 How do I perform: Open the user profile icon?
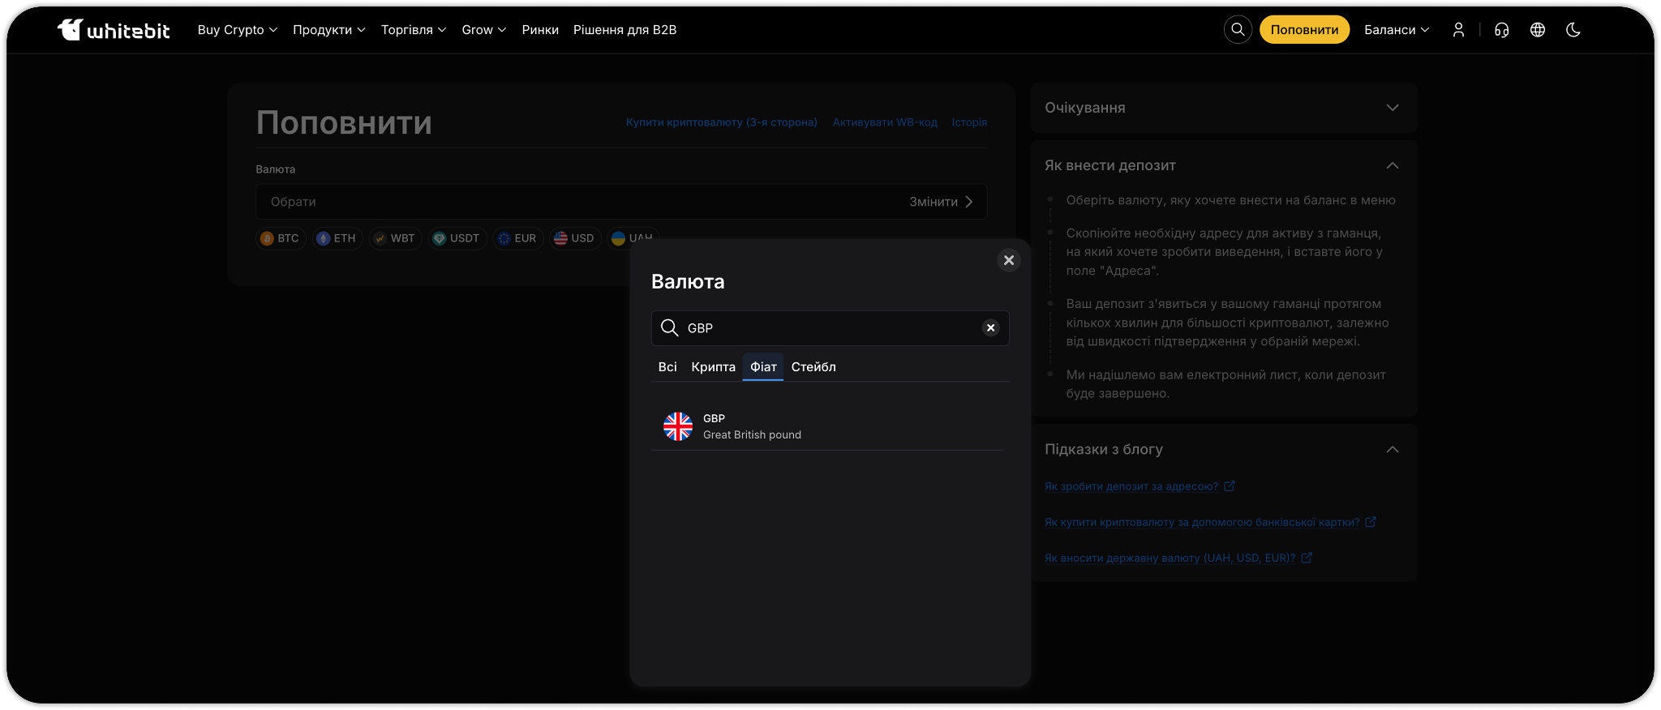(1458, 30)
